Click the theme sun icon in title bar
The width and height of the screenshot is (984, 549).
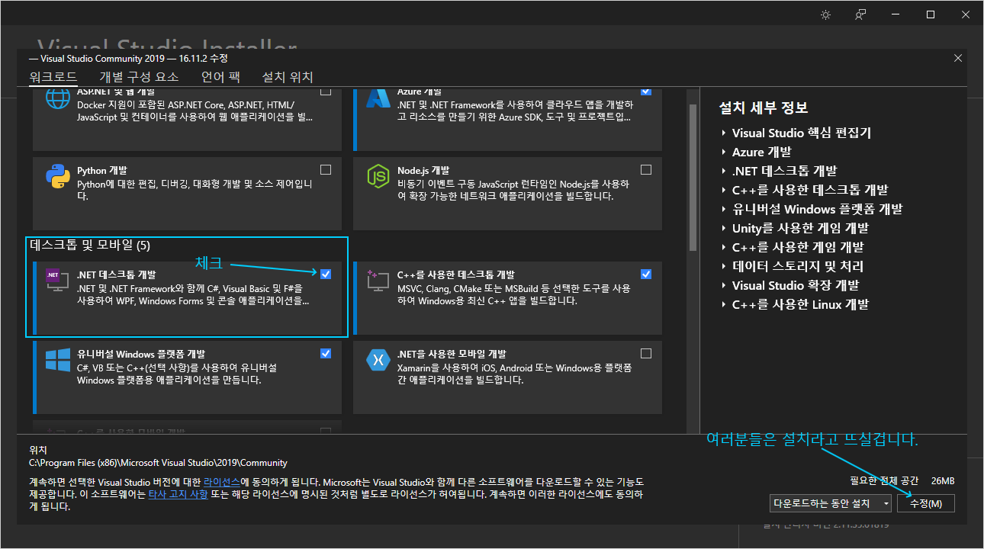825,15
